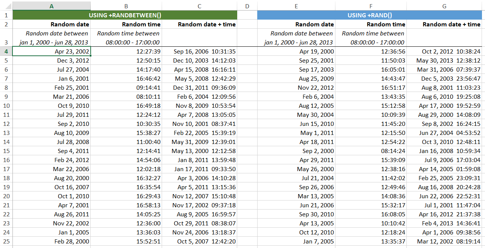Select column A header

[51, 6]
